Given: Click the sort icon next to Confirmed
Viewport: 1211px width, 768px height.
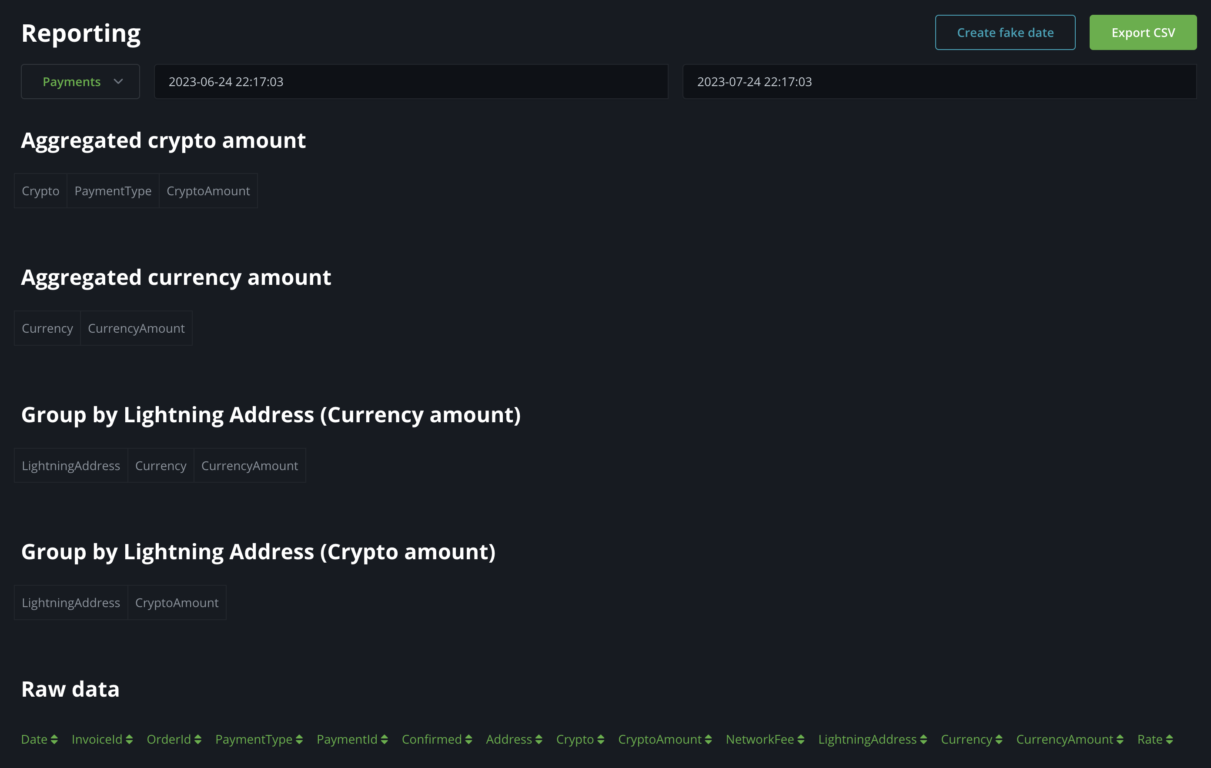Looking at the screenshot, I should pyautogui.click(x=469, y=739).
